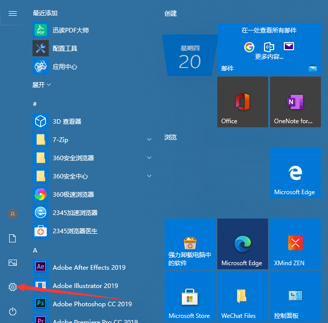Open Settings gear icon in sidebar
The width and height of the screenshot is (328, 323).
coord(13,287)
